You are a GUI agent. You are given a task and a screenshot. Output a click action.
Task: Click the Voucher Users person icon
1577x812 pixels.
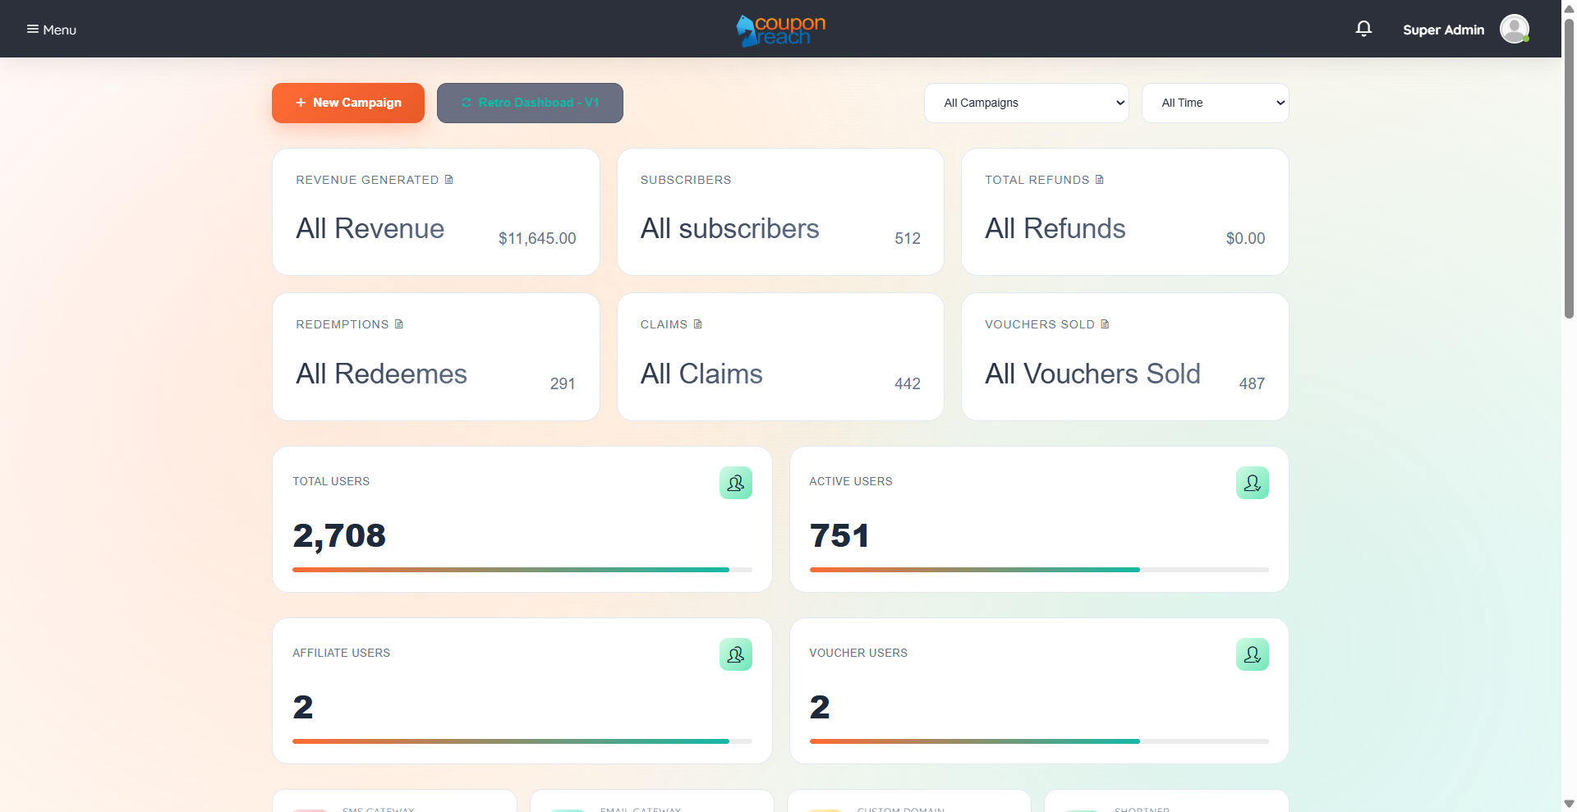click(1252, 654)
